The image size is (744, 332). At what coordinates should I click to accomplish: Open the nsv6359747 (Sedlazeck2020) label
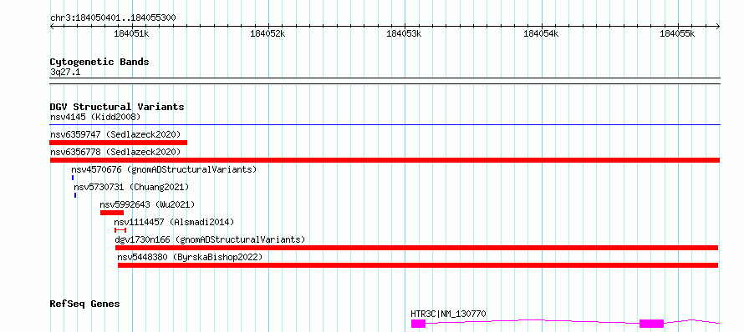point(115,134)
